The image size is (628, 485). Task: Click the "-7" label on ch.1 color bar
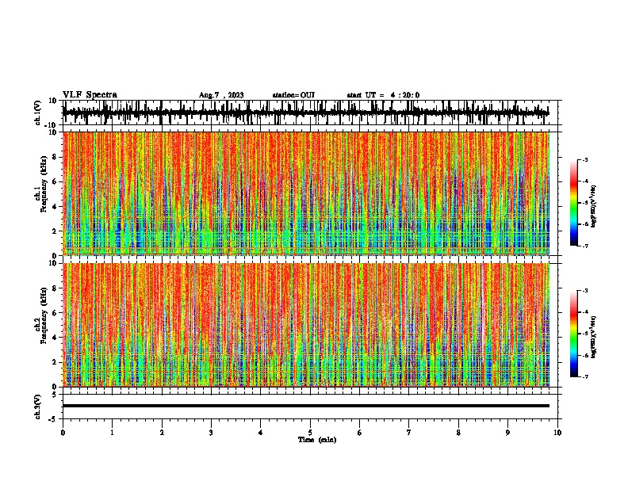point(584,246)
